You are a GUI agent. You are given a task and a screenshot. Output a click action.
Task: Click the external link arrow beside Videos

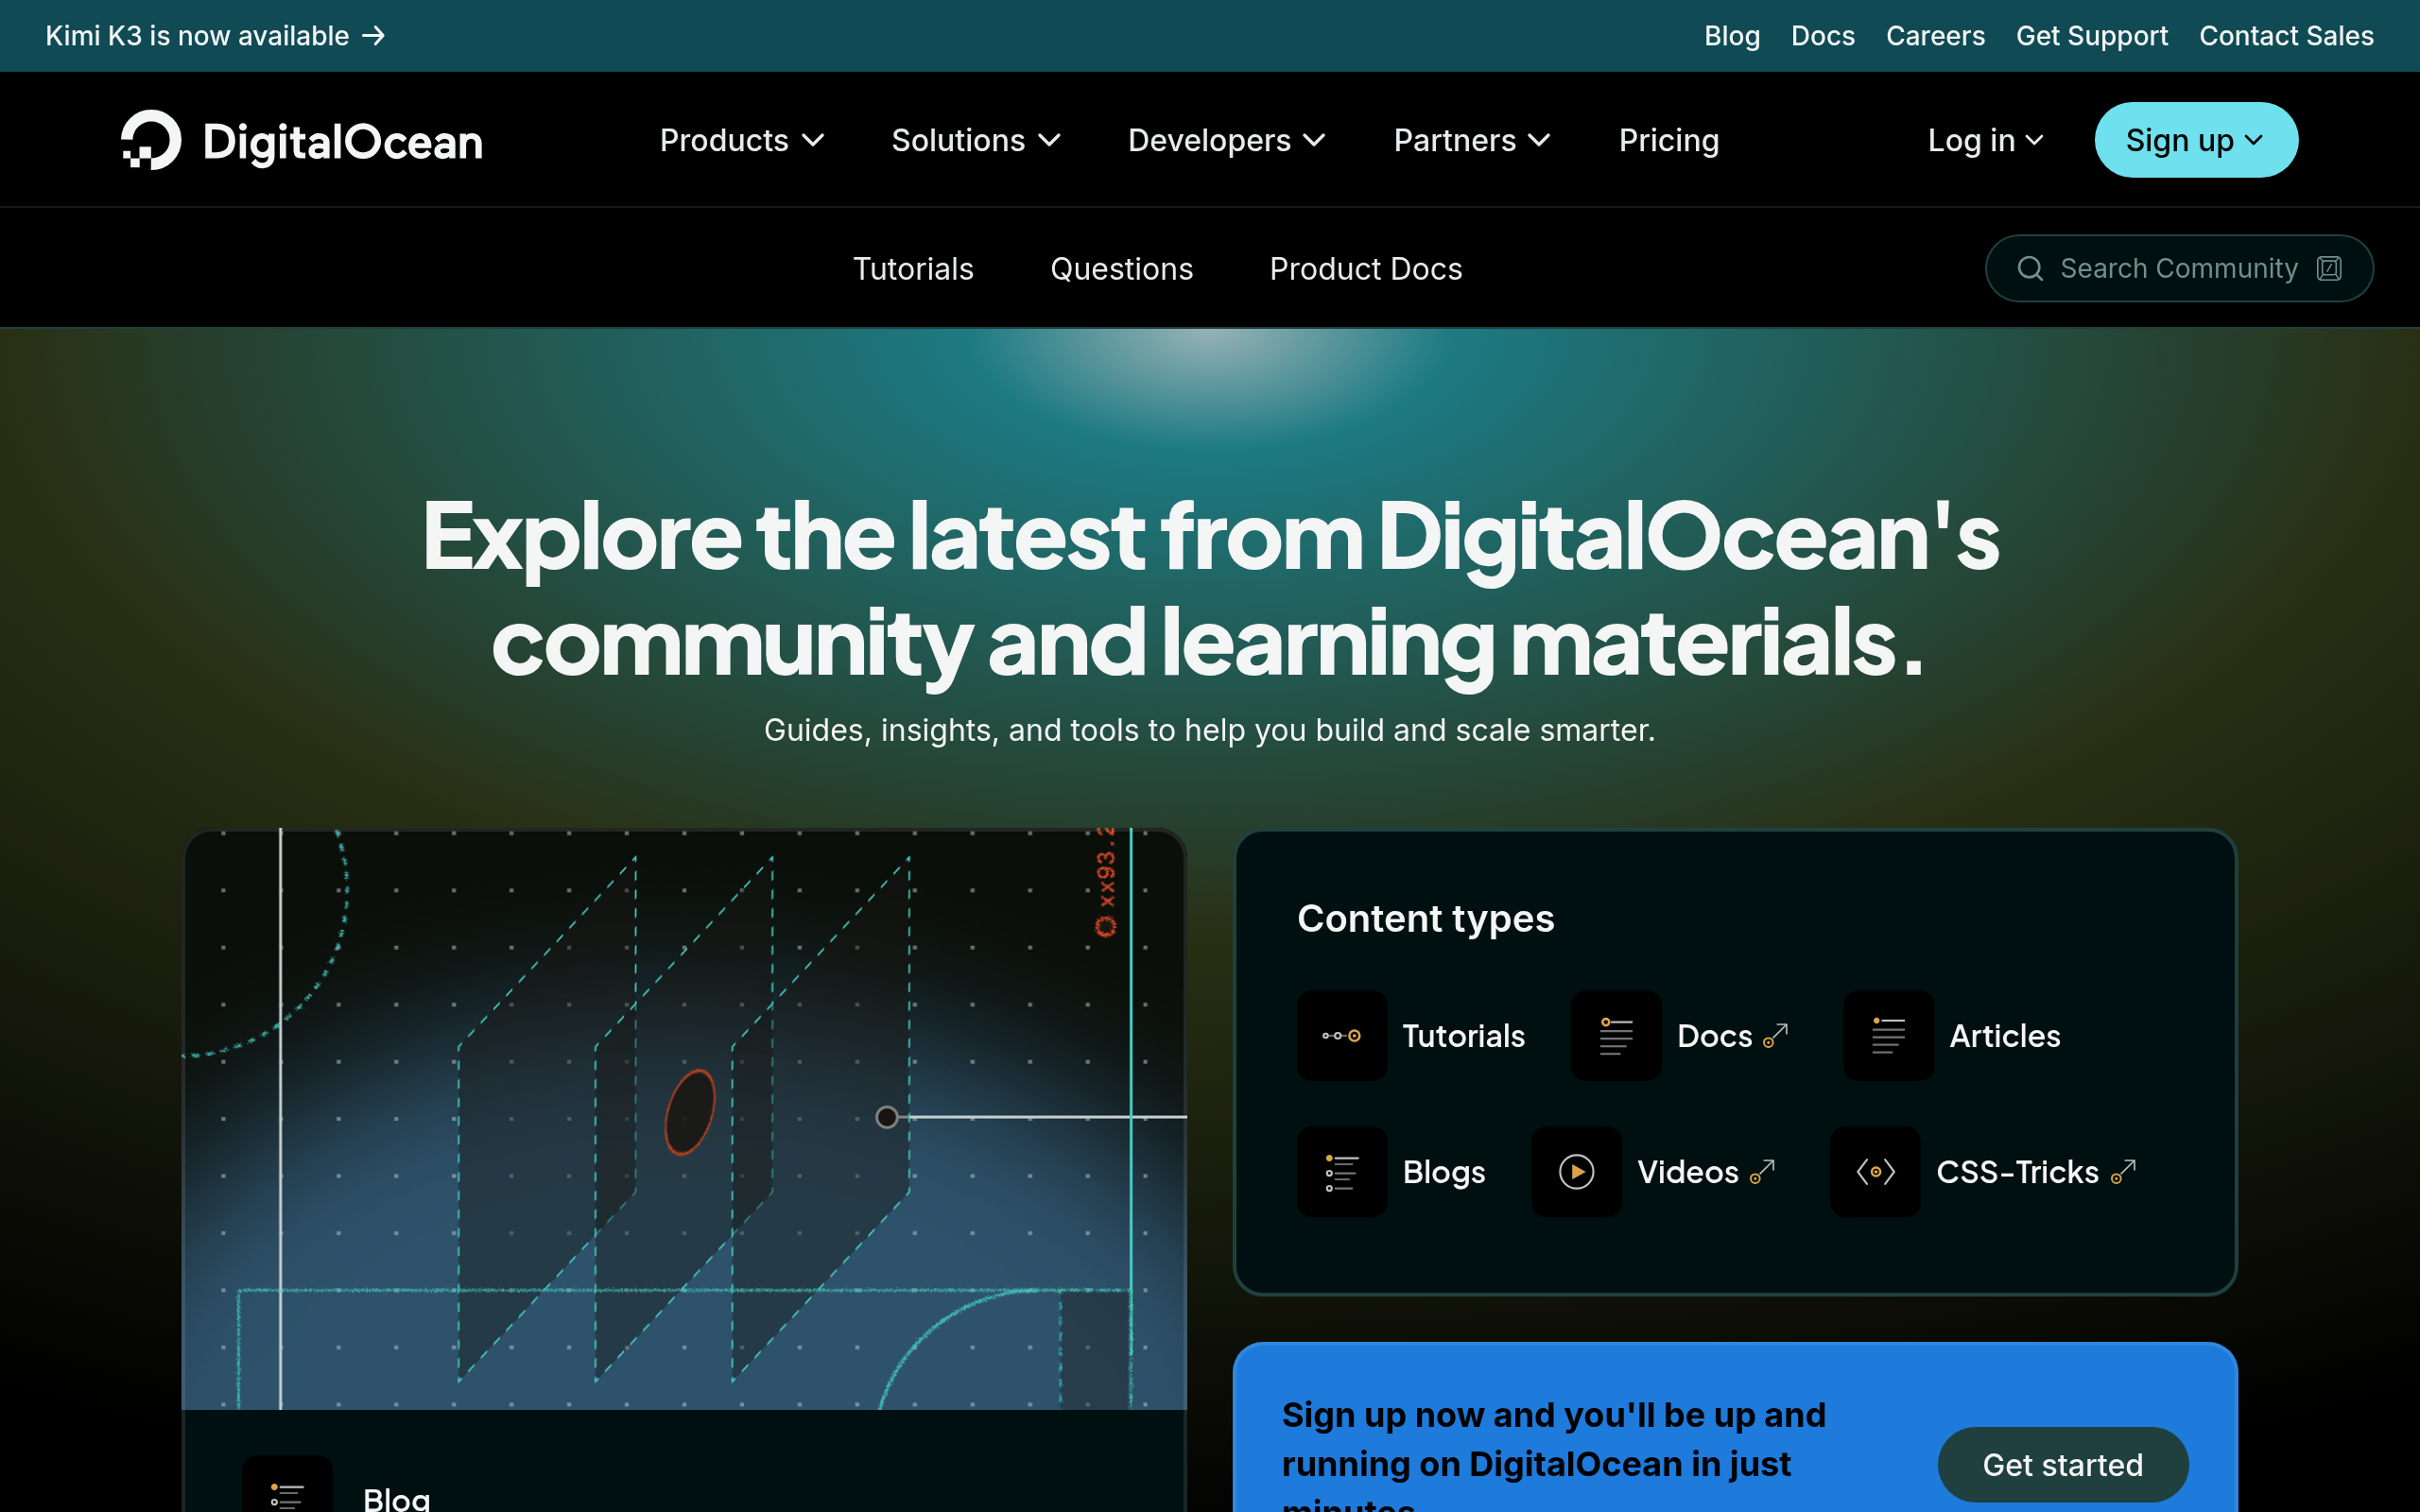coord(1762,1171)
